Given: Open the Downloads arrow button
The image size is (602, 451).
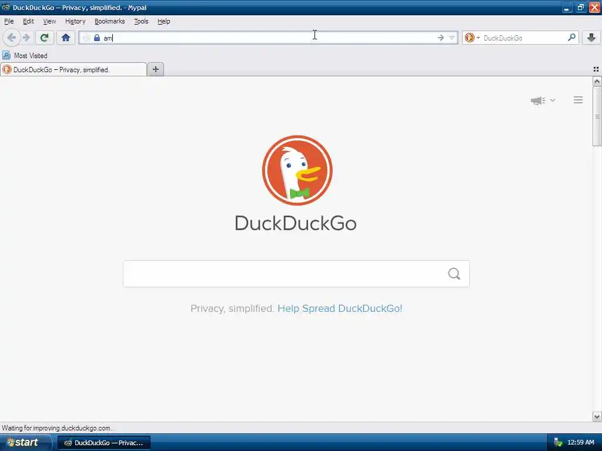Looking at the screenshot, I should tap(591, 38).
